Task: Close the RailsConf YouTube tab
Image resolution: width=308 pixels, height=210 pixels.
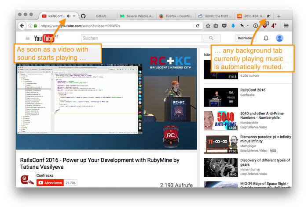Action: pyautogui.click(x=74, y=16)
